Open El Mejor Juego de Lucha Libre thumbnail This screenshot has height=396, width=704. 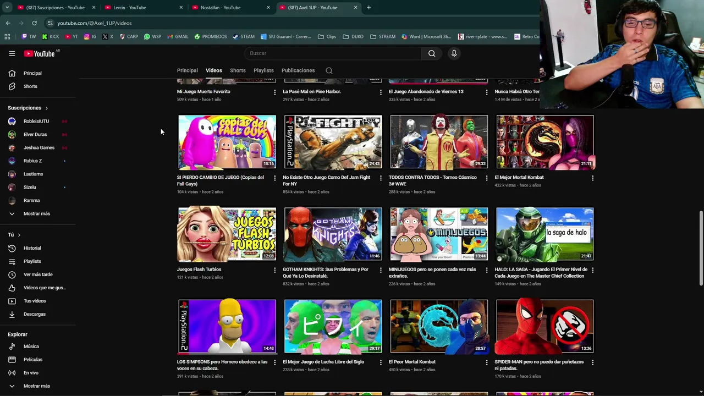(333, 326)
